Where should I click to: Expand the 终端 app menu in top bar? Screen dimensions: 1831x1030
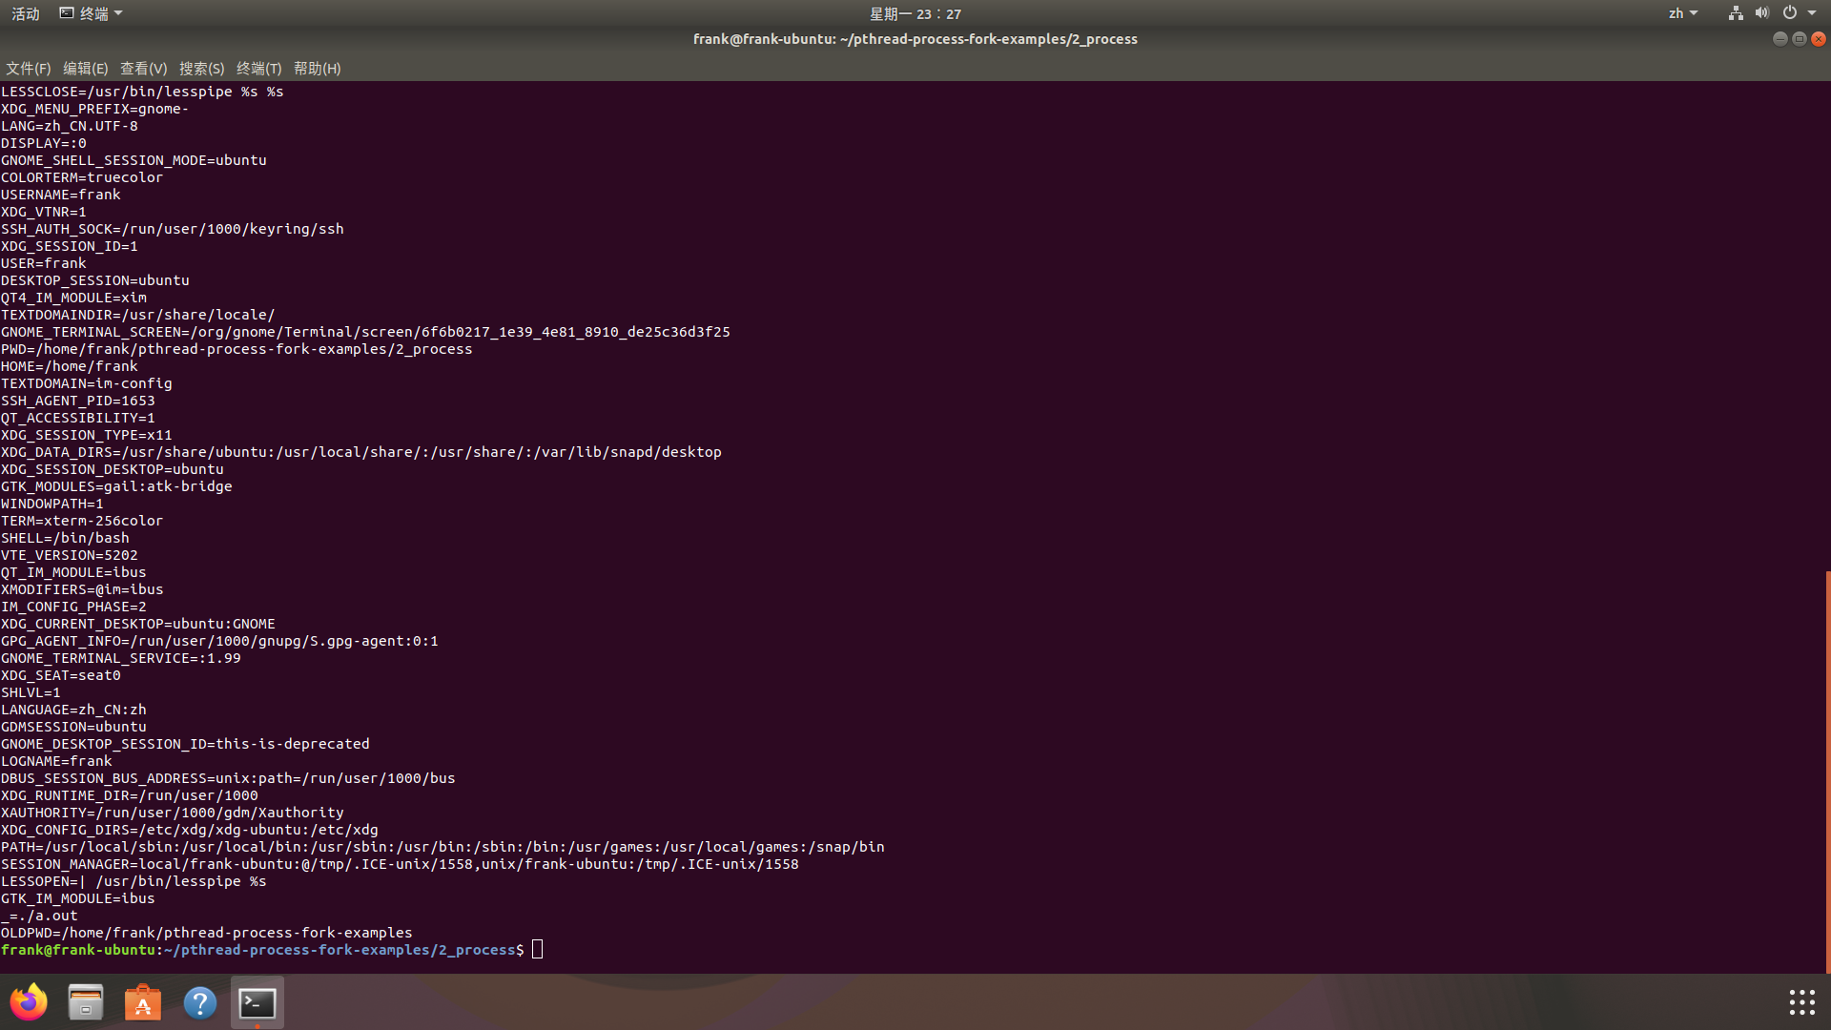pyautogui.click(x=92, y=13)
